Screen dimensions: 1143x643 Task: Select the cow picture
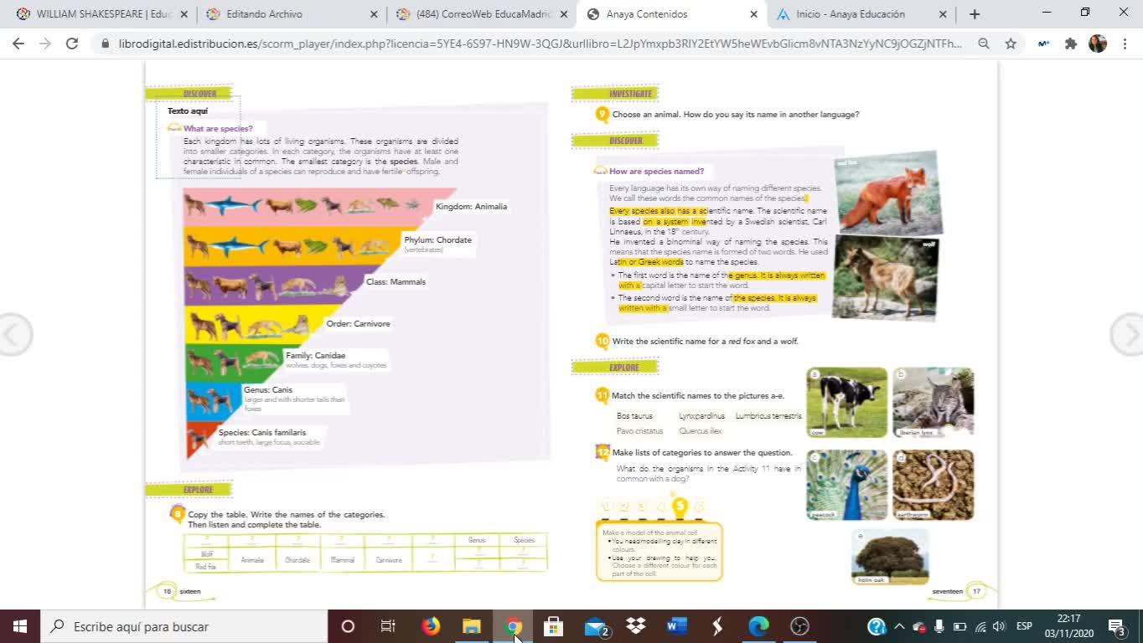click(847, 403)
